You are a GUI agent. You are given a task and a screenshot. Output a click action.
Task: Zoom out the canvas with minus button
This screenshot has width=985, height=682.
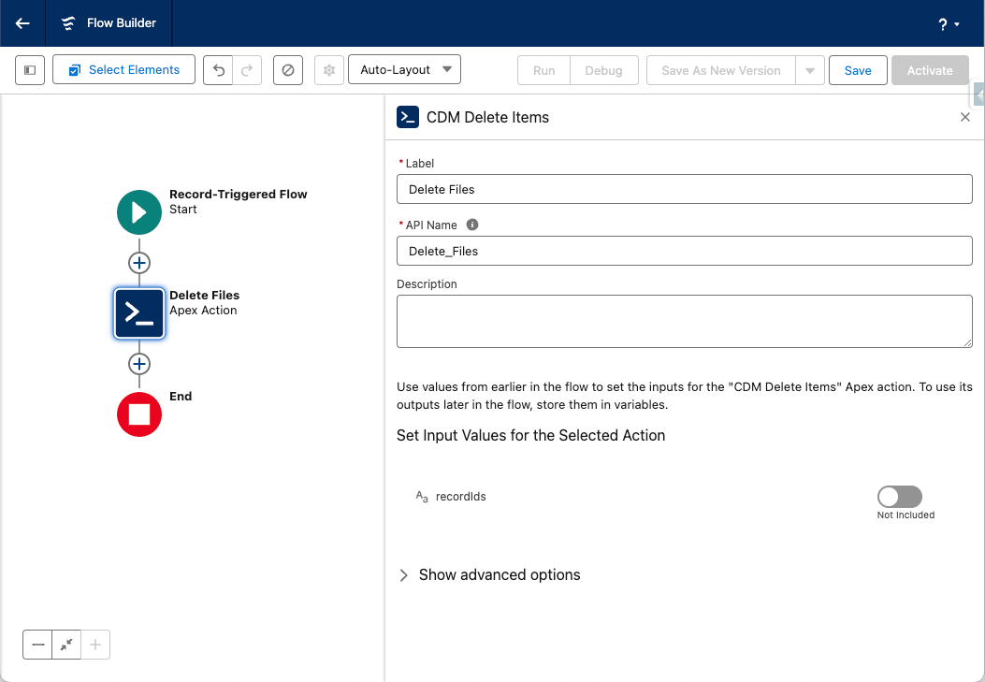38,645
